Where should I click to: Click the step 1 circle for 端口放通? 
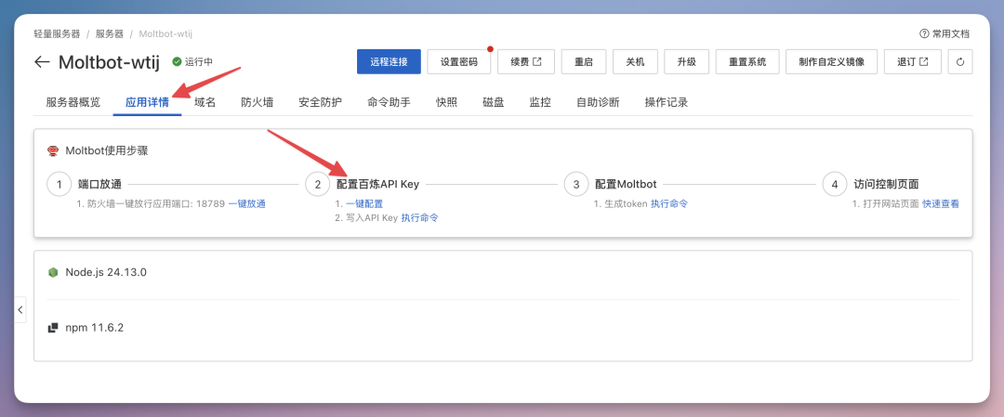point(59,184)
